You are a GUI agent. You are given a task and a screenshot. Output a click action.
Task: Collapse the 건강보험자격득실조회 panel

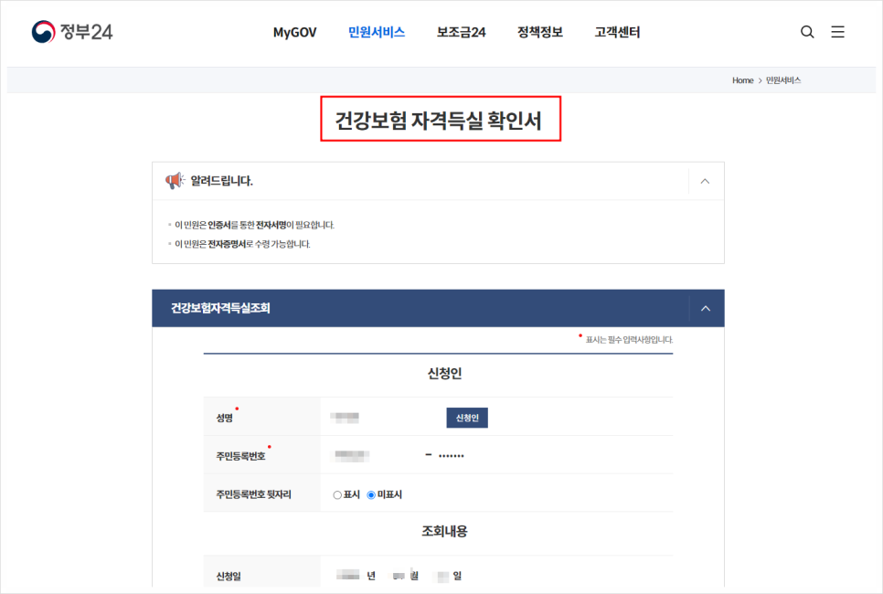(x=705, y=308)
